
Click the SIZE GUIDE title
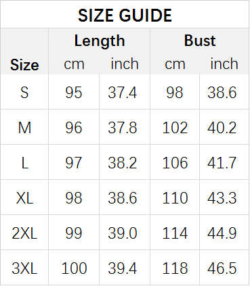click(x=125, y=16)
